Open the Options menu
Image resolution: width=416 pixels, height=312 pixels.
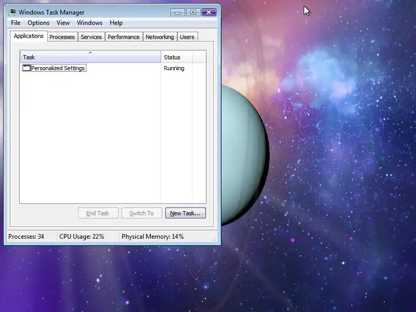point(38,23)
